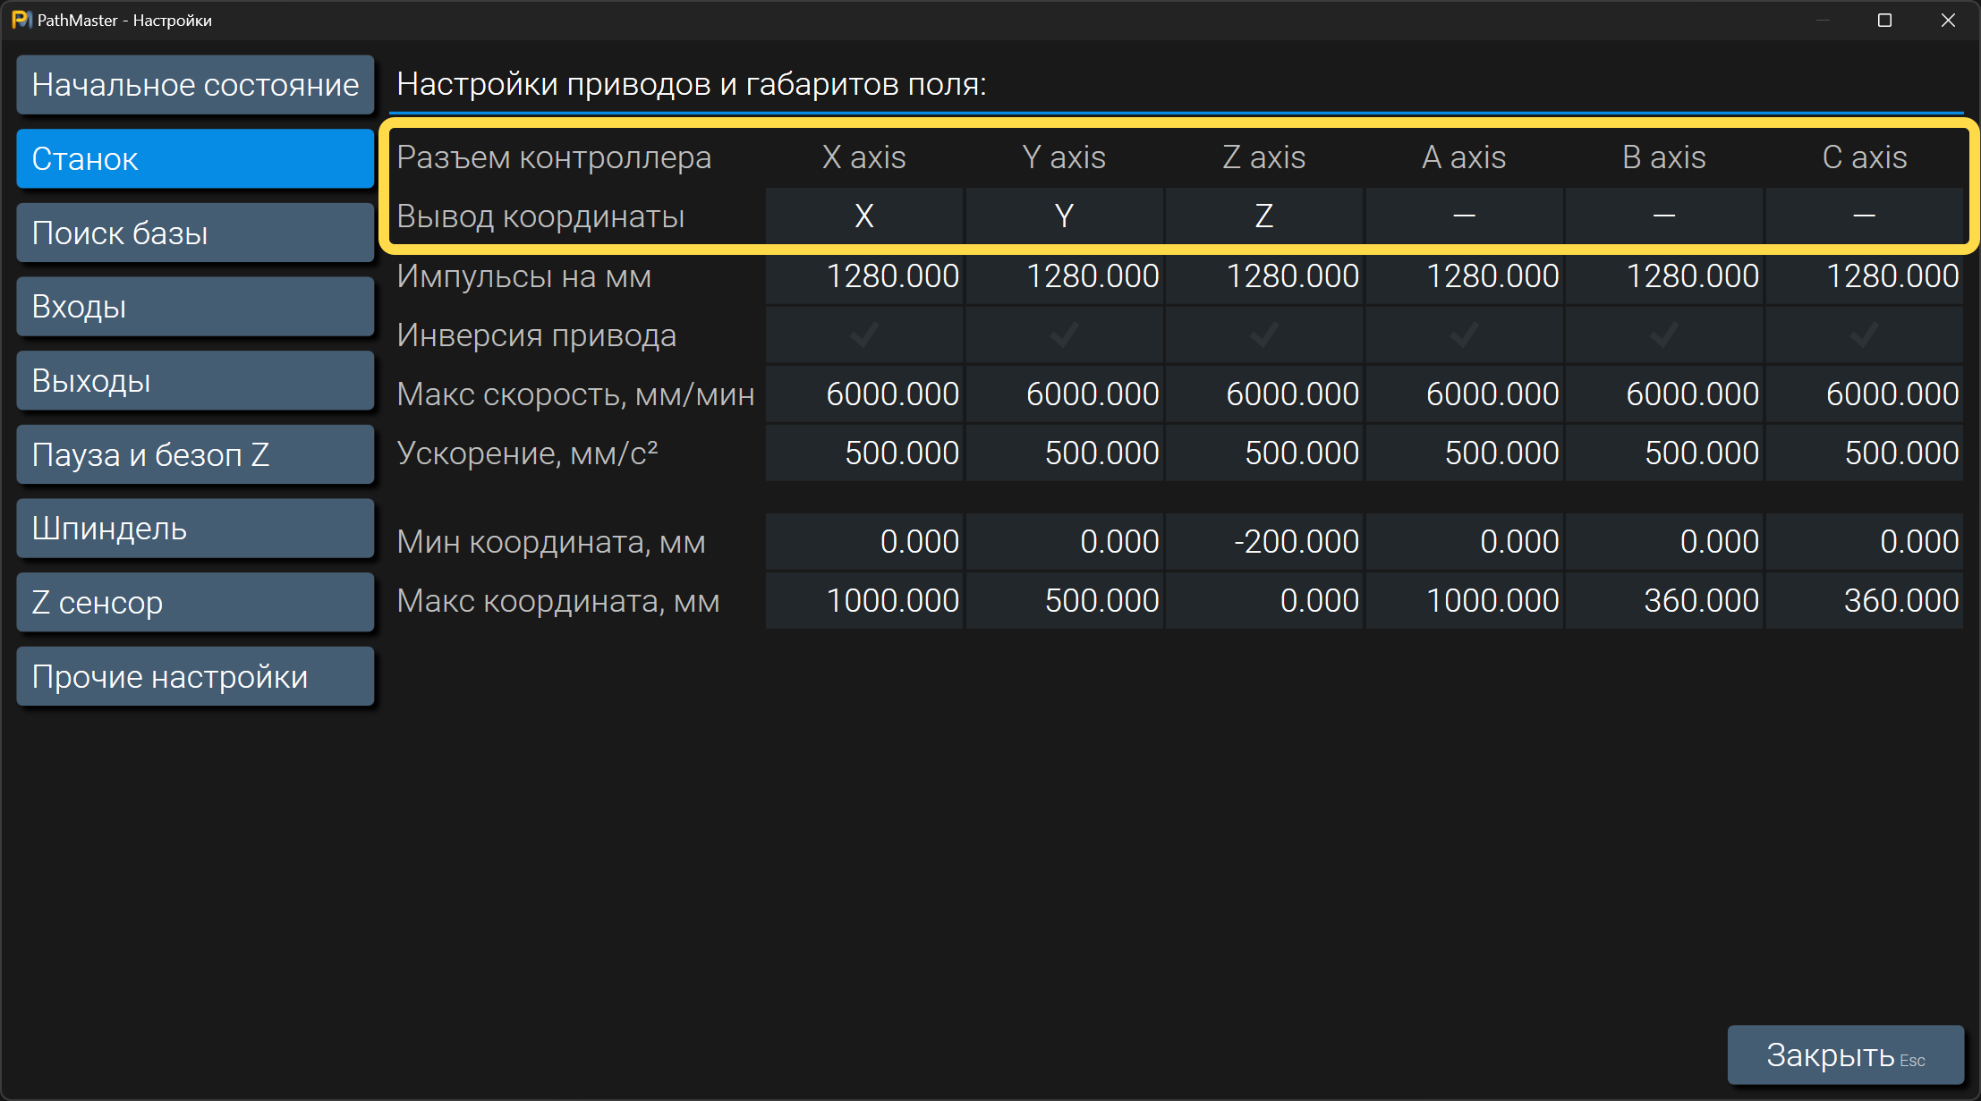Viewport: 1981px width, 1101px height.
Task: Go to Поиск базы settings
Action: click(195, 233)
